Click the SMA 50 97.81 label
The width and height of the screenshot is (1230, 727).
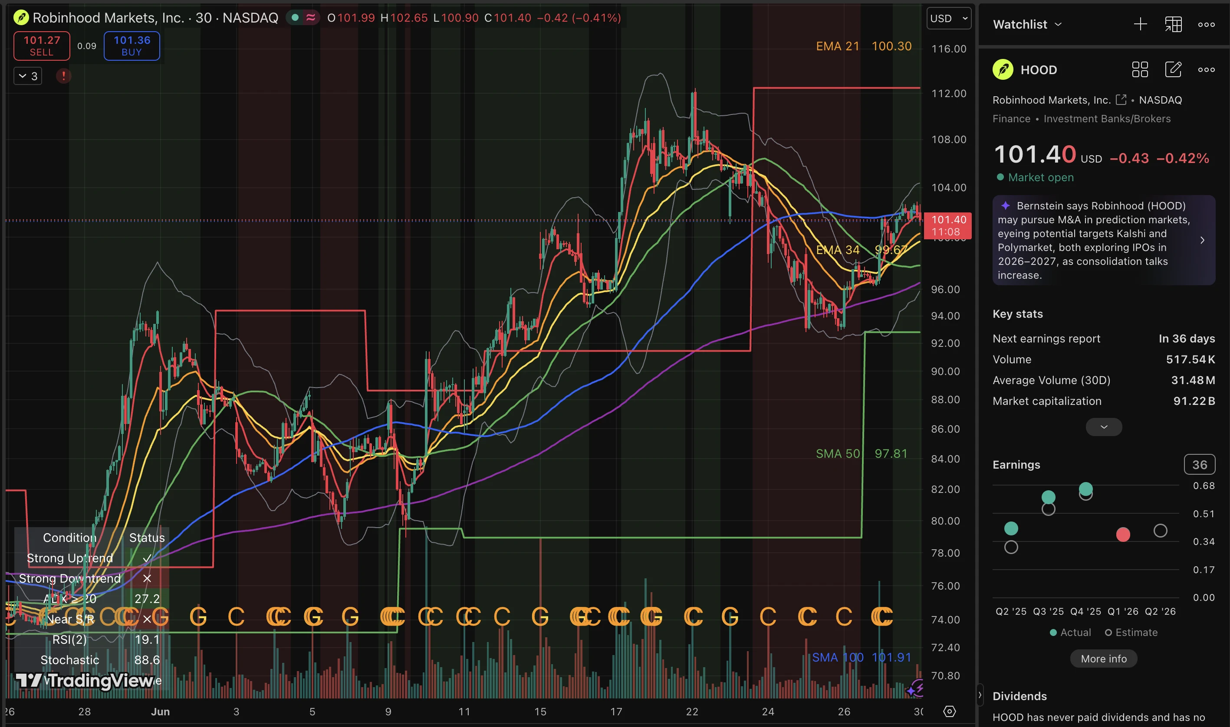click(x=861, y=453)
